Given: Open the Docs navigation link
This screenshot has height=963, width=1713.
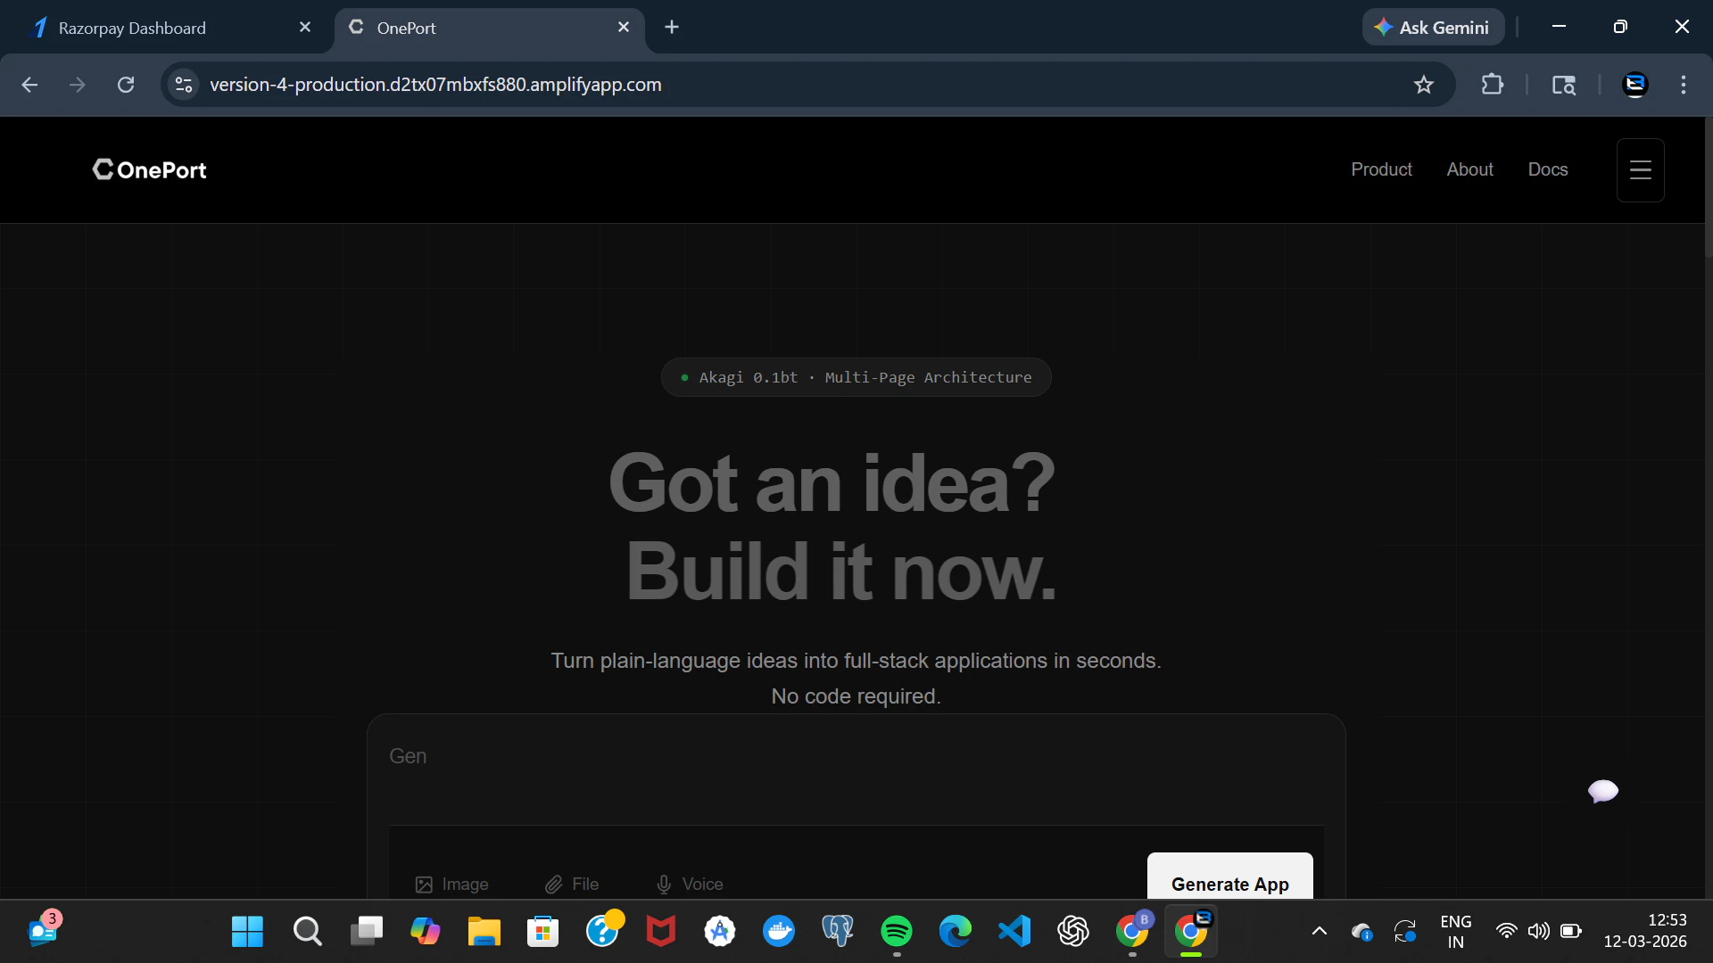Looking at the screenshot, I should click(x=1547, y=169).
